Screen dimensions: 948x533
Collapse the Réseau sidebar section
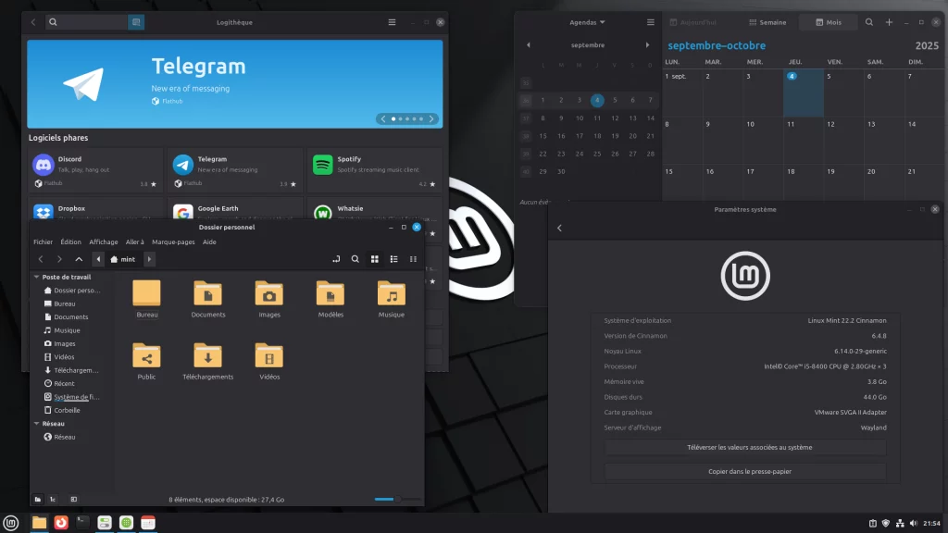tap(37, 424)
